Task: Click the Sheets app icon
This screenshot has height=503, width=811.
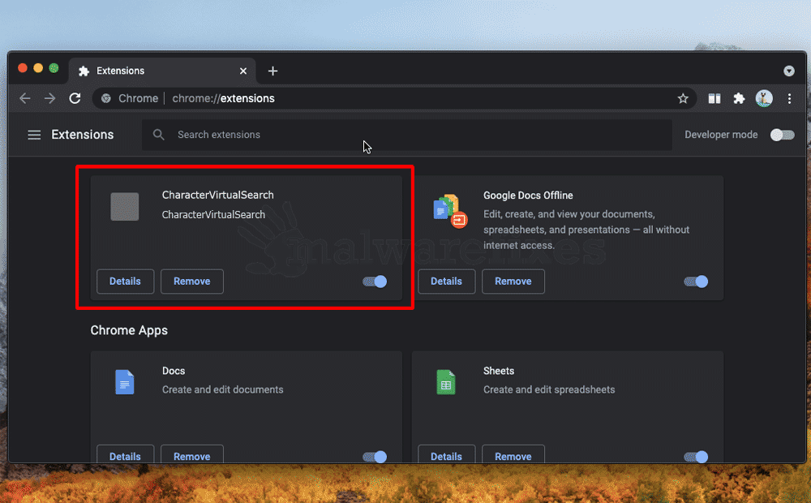Action: pyautogui.click(x=446, y=382)
